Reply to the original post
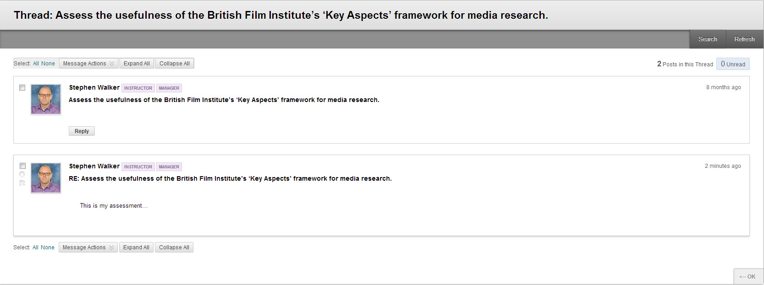Screen dimensions: 764x285 pos(82,131)
